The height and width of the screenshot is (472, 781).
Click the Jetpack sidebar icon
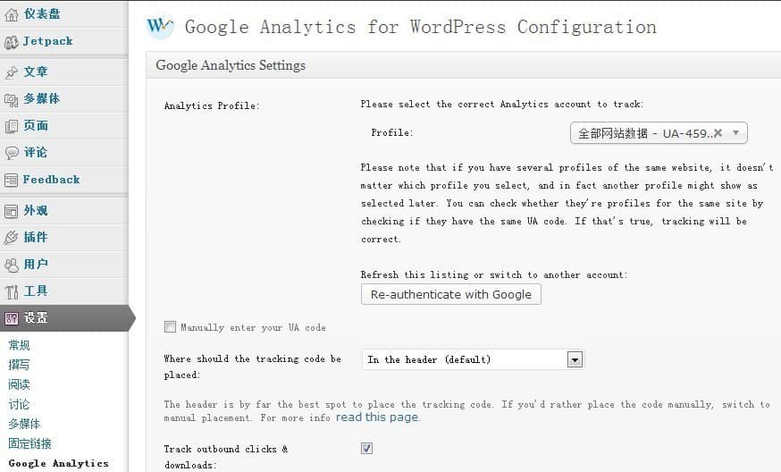point(12,41)
